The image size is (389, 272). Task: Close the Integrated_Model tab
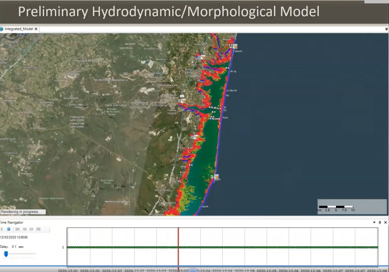tap(36, 29)
